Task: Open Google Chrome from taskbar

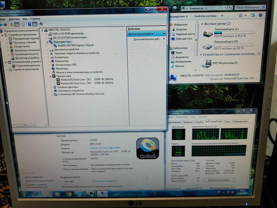Action: click(69, 194)
